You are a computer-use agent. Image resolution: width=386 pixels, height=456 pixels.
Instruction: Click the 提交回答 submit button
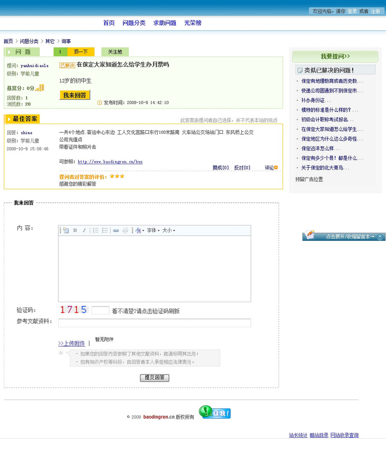pos(154,378)
